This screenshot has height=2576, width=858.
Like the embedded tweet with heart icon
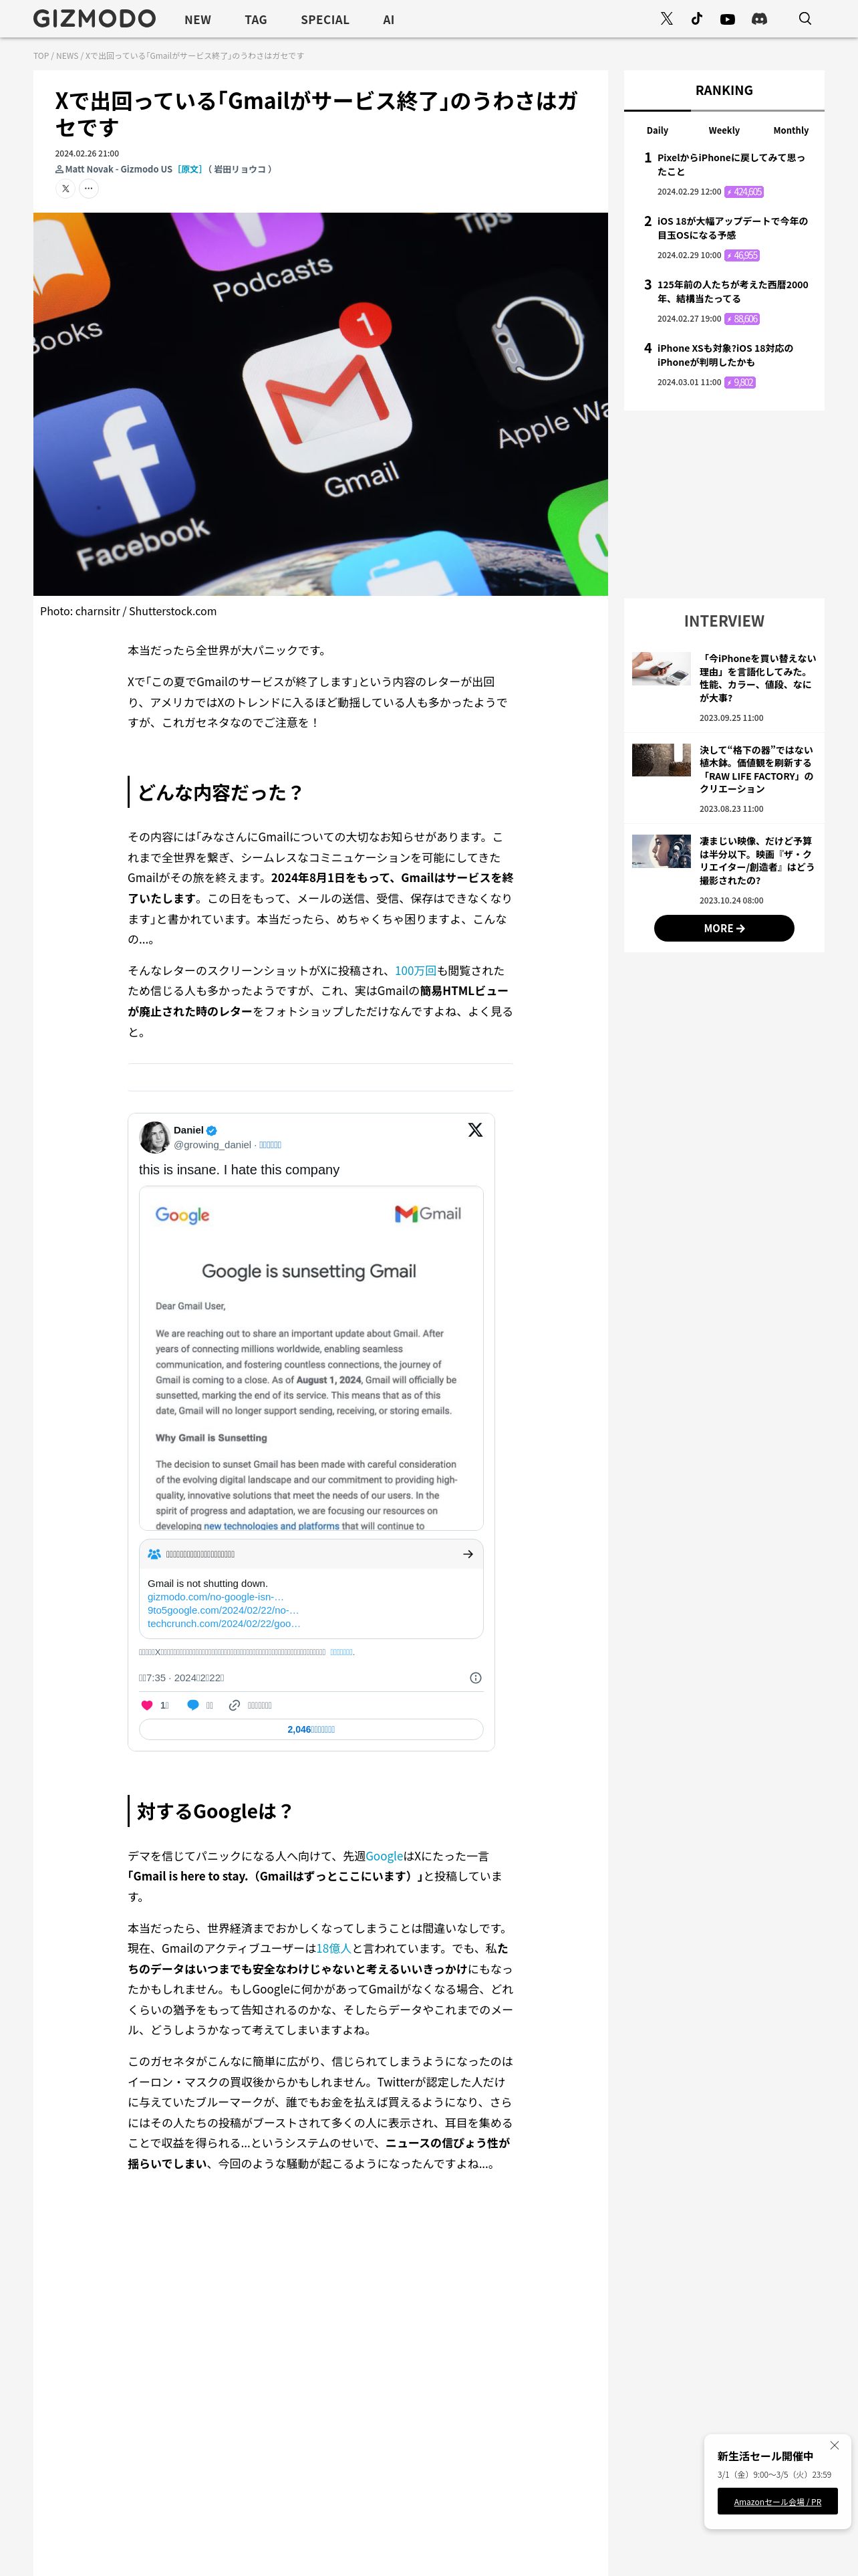(147, 1705)
